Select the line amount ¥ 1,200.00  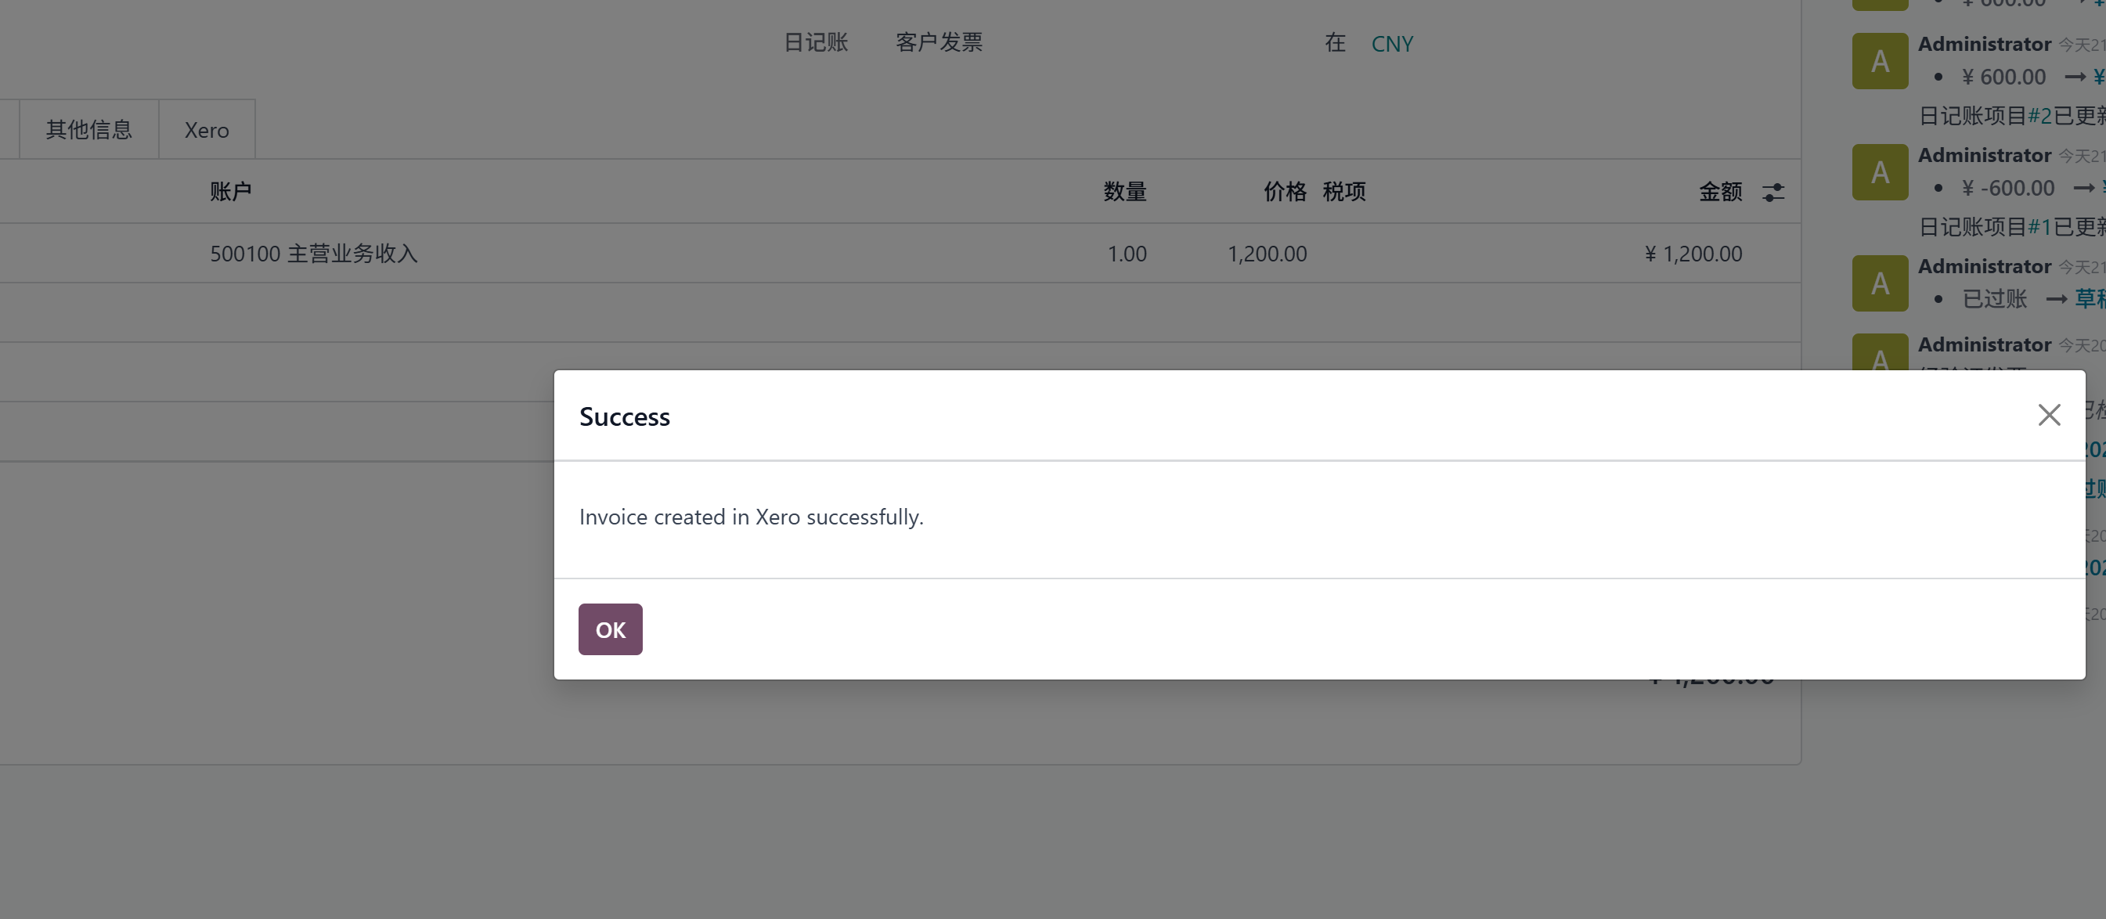point(1693,254)
